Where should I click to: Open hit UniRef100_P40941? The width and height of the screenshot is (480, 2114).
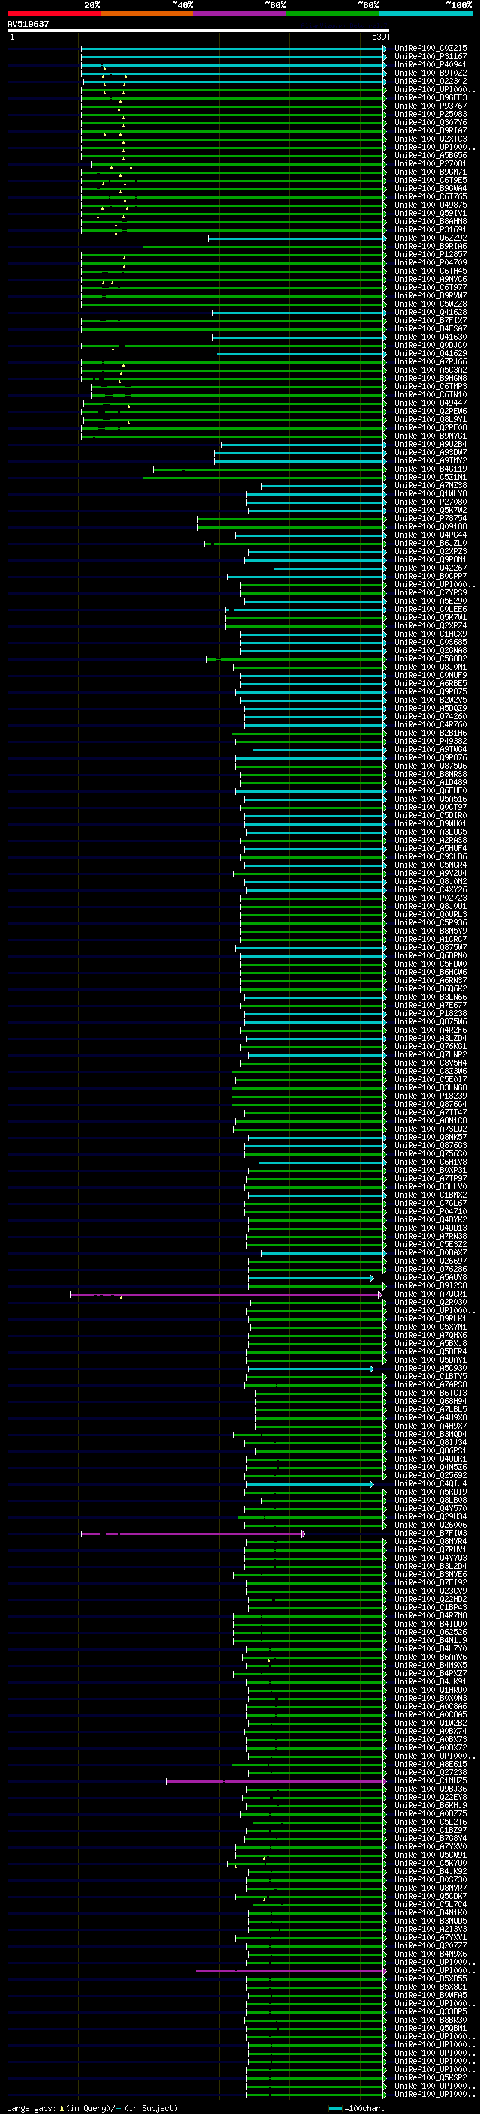coord(430,64)
